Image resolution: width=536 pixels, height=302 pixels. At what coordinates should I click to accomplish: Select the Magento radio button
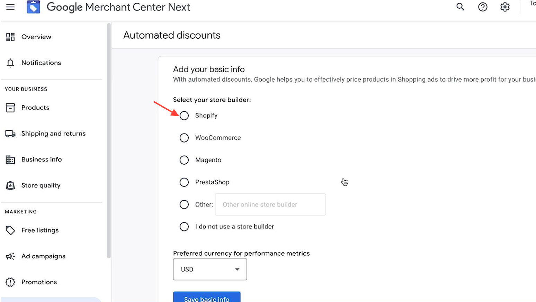[x=184, y=160]
